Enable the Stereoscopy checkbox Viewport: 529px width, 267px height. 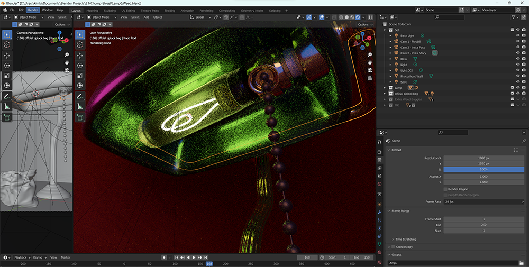pyautogui.click(x=393, y=247)
